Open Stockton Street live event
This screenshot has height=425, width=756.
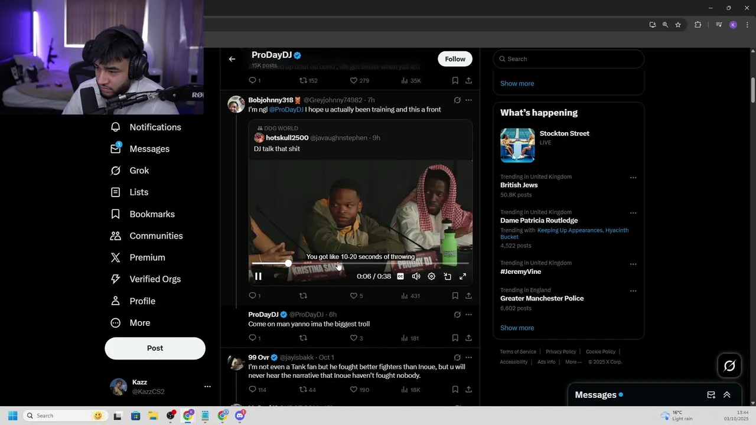(568, 145)
